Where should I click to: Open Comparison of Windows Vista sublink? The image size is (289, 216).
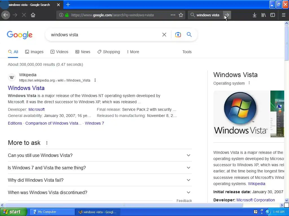53,123
